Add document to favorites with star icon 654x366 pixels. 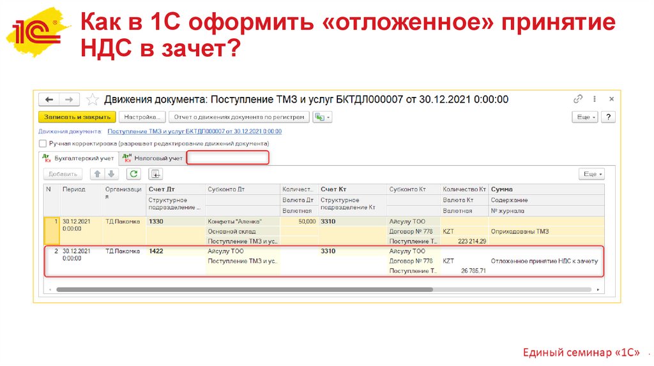coord(93,99)
